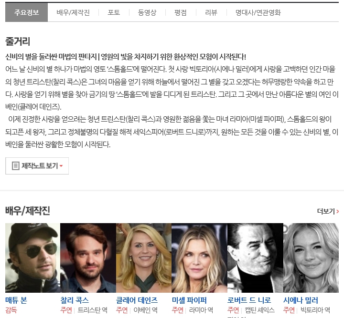Open the 동영상 tab
Viewport: 344px width, 318px height.
tap(147, 12)
